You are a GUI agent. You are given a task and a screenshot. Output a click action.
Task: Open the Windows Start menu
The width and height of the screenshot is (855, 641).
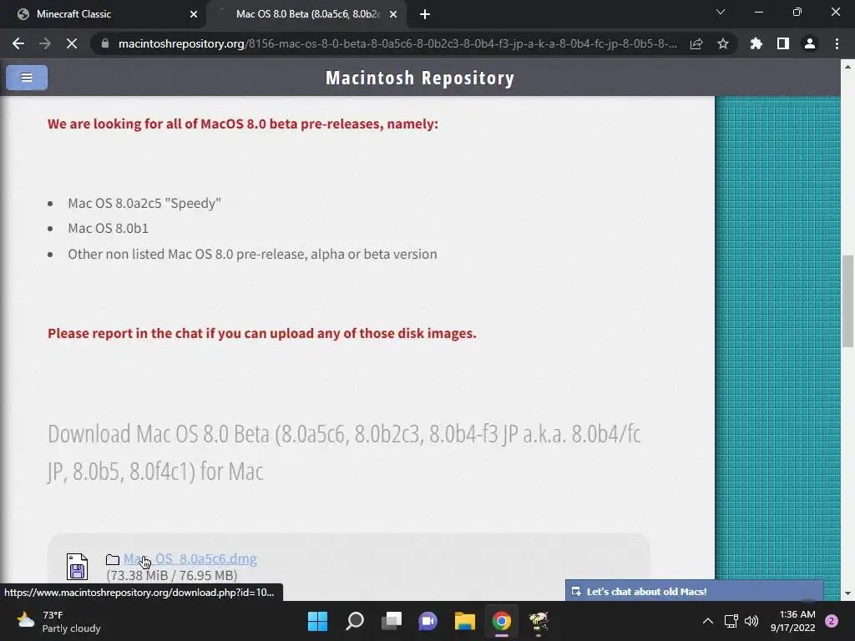[317, 621]
